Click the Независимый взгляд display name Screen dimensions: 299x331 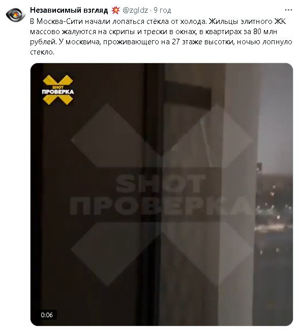point(69,10)
